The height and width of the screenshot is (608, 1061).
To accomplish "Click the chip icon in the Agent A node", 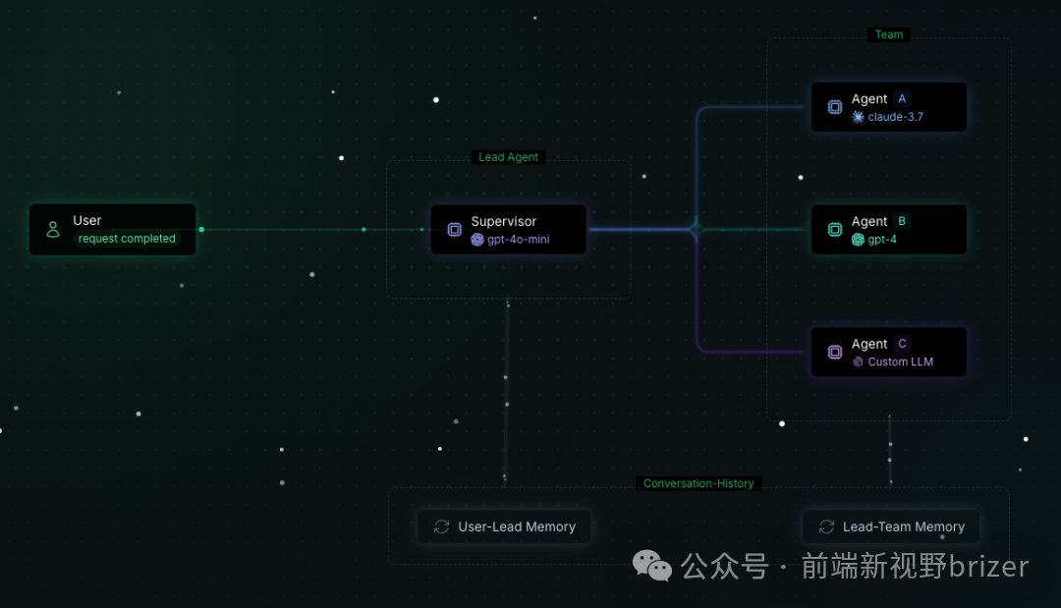I will 834,107.
